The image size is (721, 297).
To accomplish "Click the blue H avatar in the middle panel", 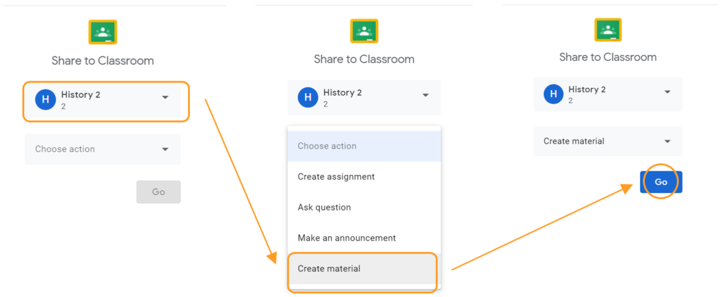I will click(x=307, y=98).
